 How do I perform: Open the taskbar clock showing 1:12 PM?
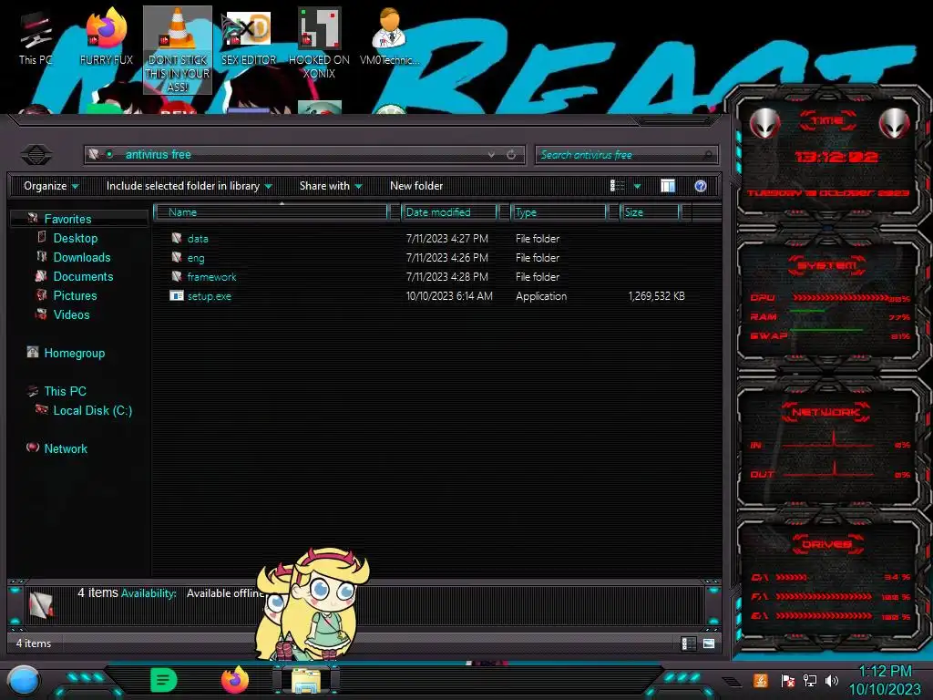click(885, 680)
